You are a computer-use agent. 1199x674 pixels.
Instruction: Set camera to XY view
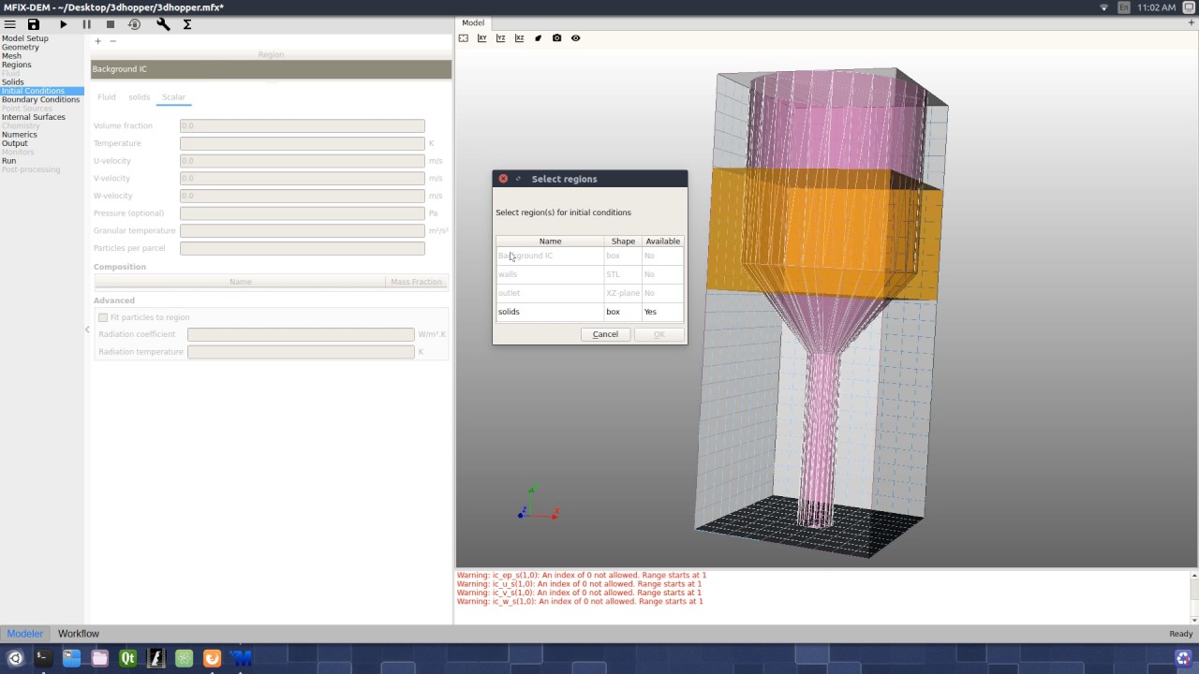click(481, 38)
